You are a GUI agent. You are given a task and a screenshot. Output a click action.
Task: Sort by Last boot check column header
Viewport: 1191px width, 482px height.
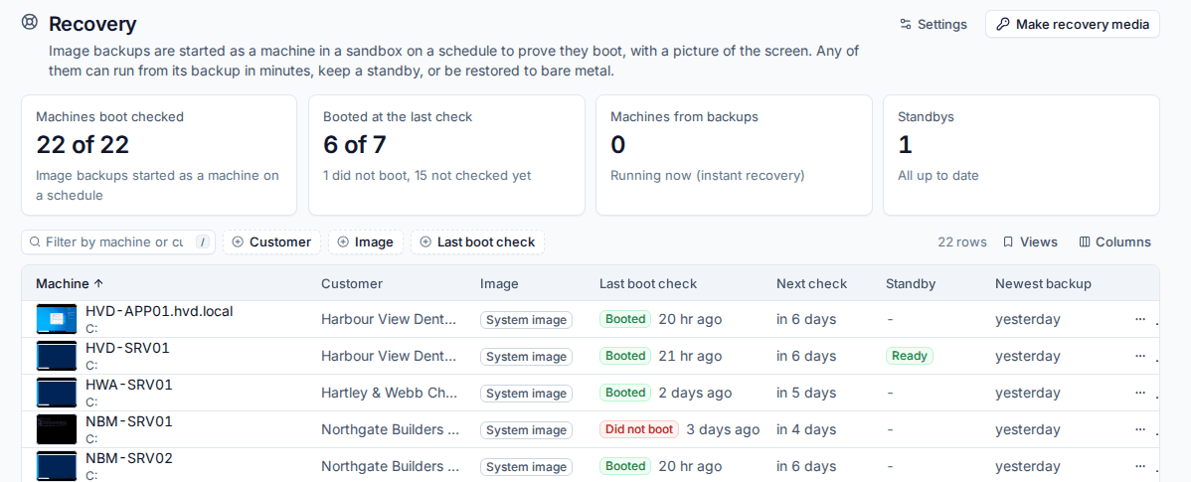(x=648, y=284)
